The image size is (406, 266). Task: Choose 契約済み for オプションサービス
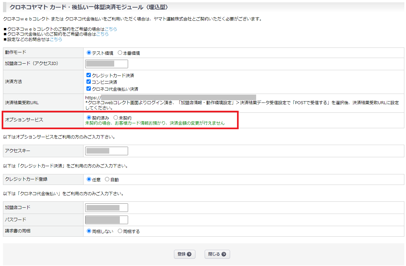[89, 117]
